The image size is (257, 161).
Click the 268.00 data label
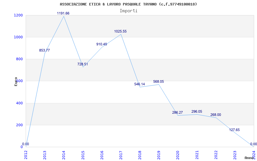click(216, 115)
